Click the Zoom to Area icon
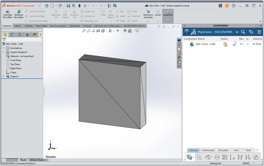This screenshot has height=166, width=264. tap(89, 31)
